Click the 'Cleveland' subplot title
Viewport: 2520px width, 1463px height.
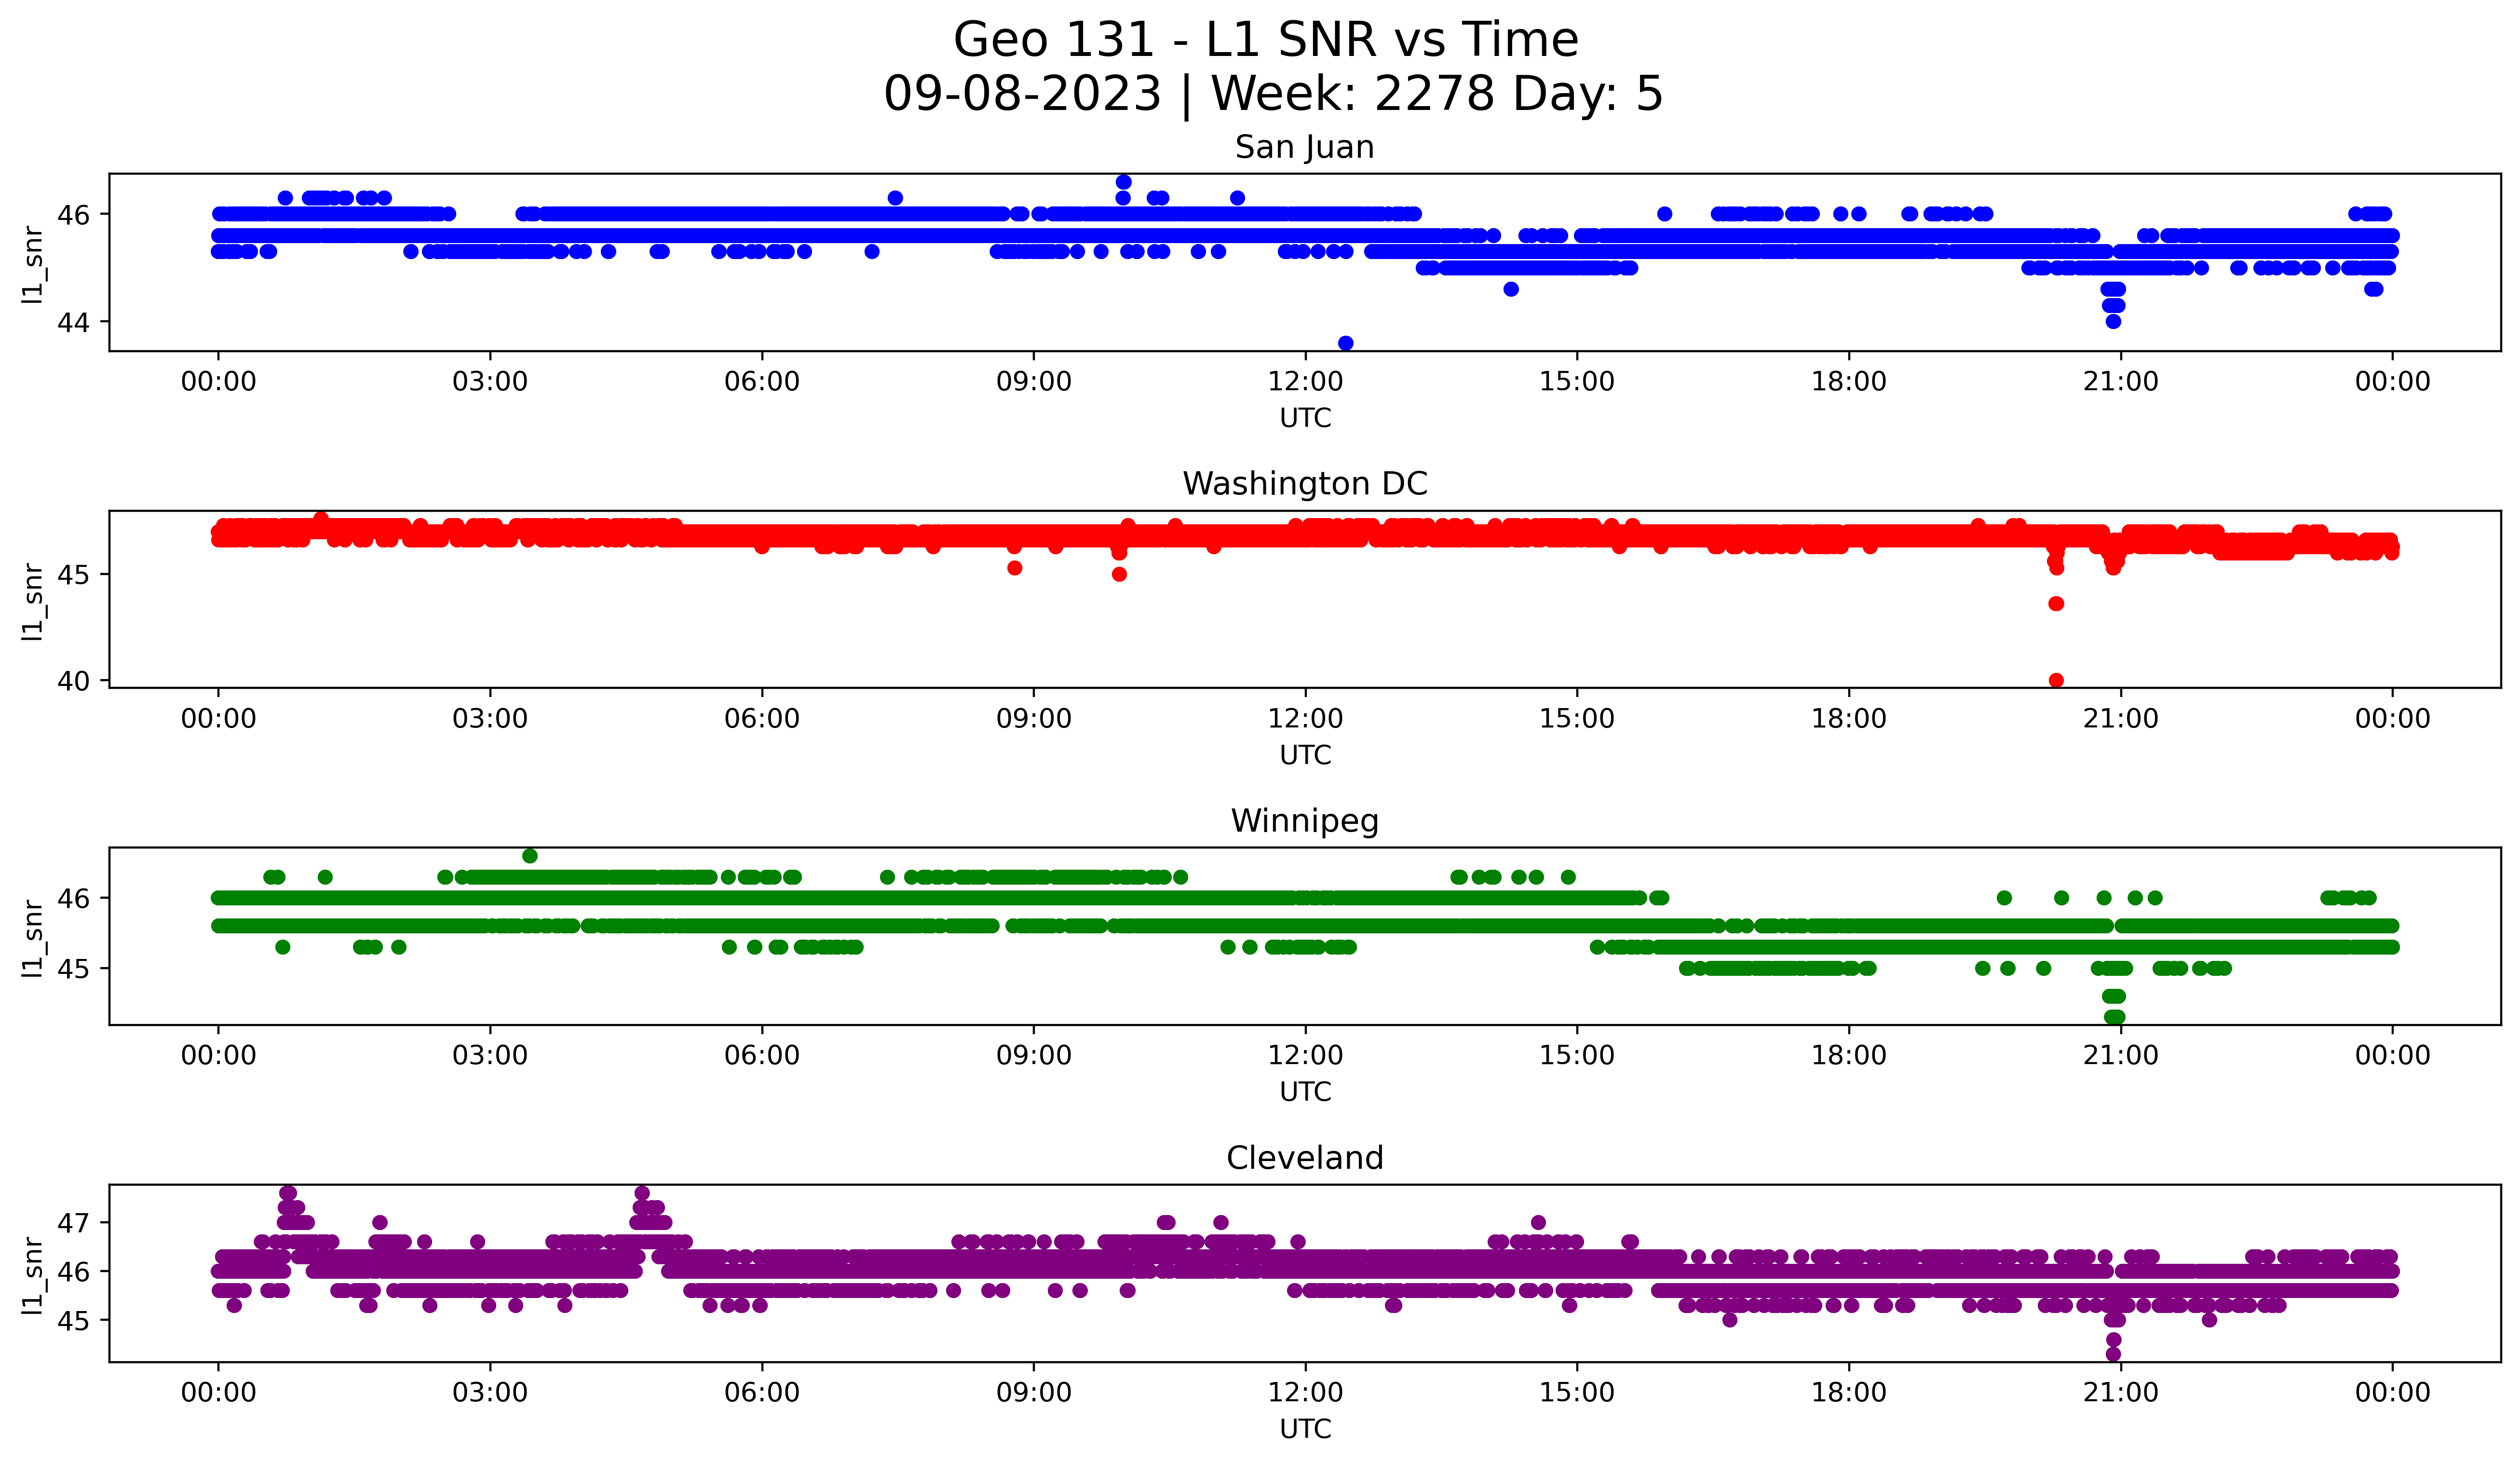tap(1304, 1158)
